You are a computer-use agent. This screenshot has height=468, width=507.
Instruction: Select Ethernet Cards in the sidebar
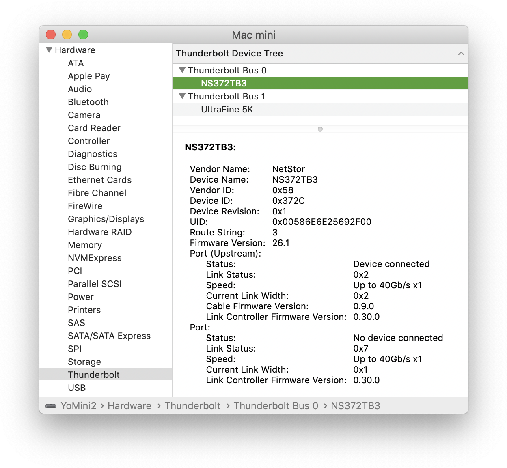pyautogui.click(x=100, y=180)
